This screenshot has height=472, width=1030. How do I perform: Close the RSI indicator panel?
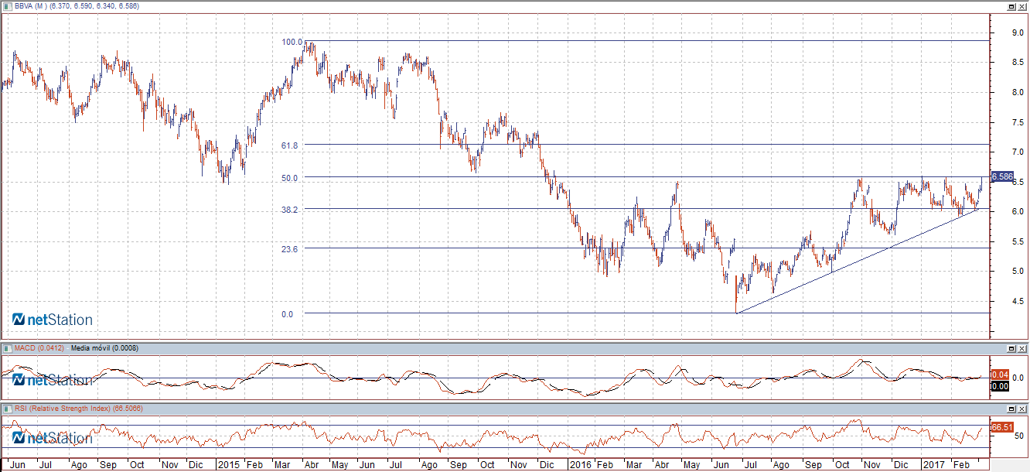point(1022,408)
